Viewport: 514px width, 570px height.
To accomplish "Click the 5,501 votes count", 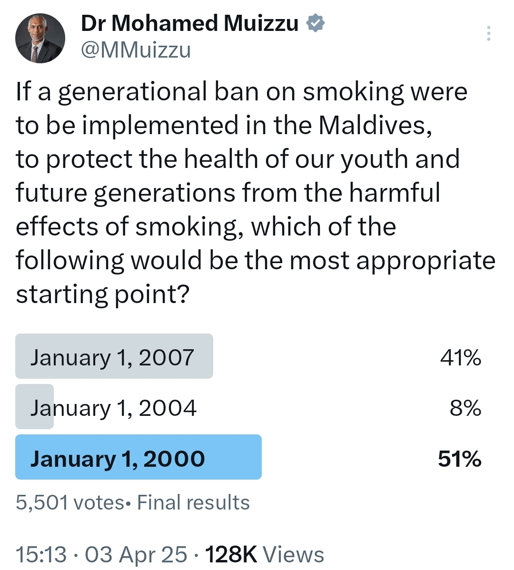I will (x=70, y=503).
